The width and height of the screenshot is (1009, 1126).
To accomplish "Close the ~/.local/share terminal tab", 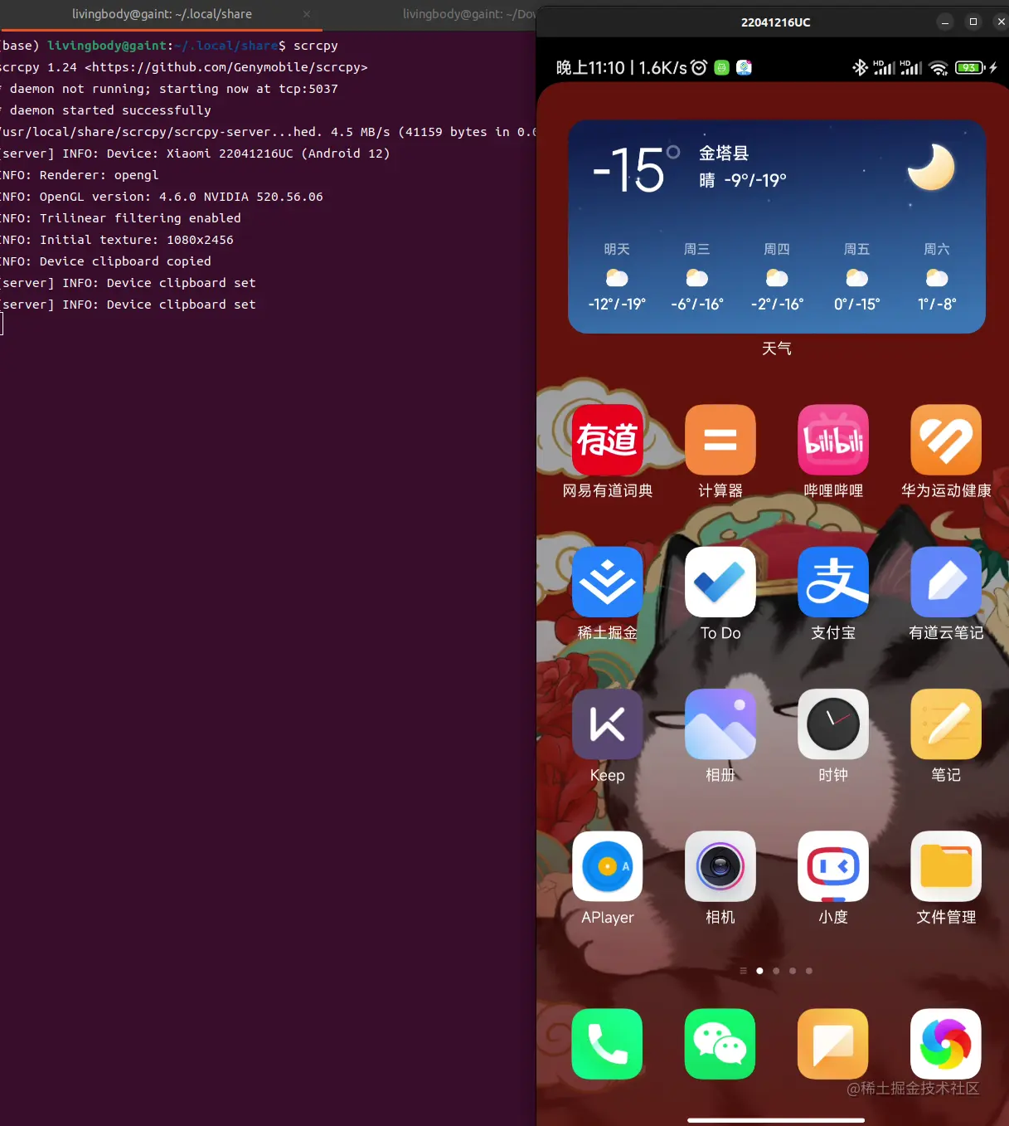I will coord(307,14).
